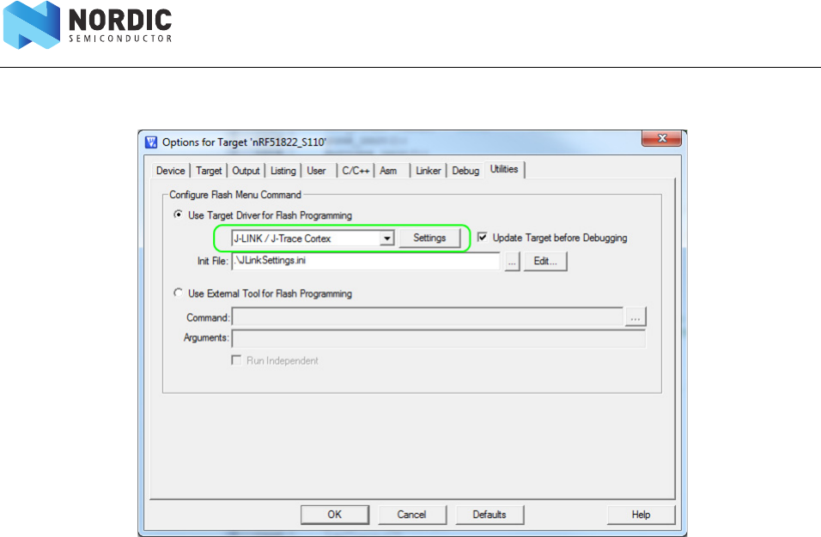This screenshot has width=821, height=537.
Task: Switch to the Linker tab
Action: (x=428, y=171)
